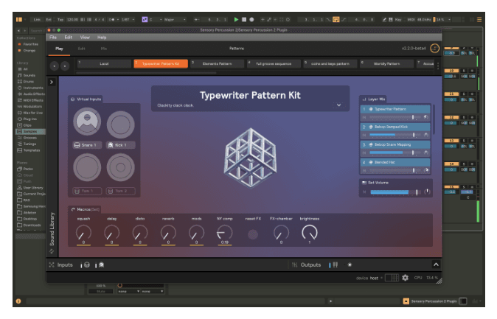Toggle the Key map mode button
Viewport: 497px width, 319px height.
tap(398, 20)
